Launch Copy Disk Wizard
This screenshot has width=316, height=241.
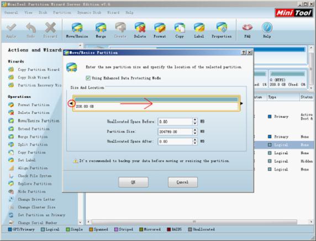point(29,77)
